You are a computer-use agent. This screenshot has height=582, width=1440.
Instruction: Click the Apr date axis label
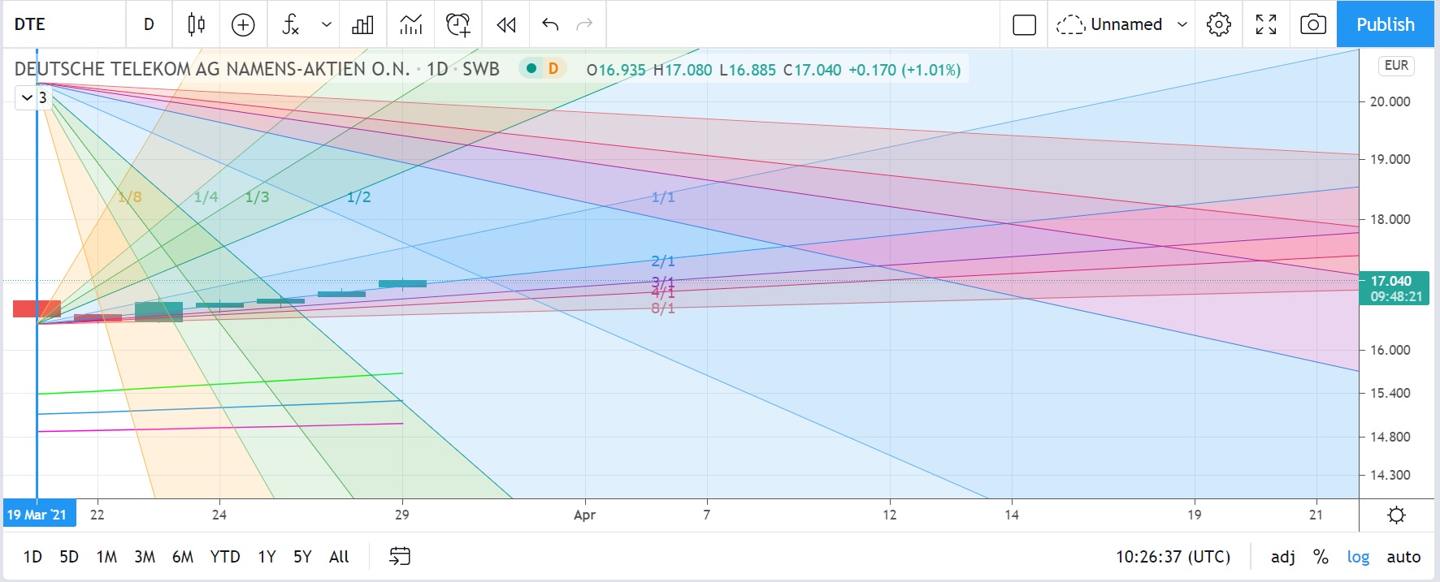point(585,515)
